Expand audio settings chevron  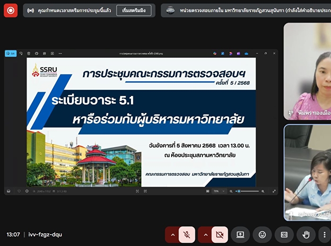pyautogui.click(x=173, y=235)
